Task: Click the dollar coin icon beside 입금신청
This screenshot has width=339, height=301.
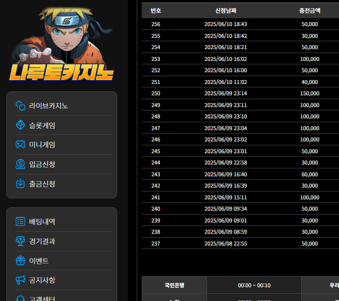Action: point(20,164)
